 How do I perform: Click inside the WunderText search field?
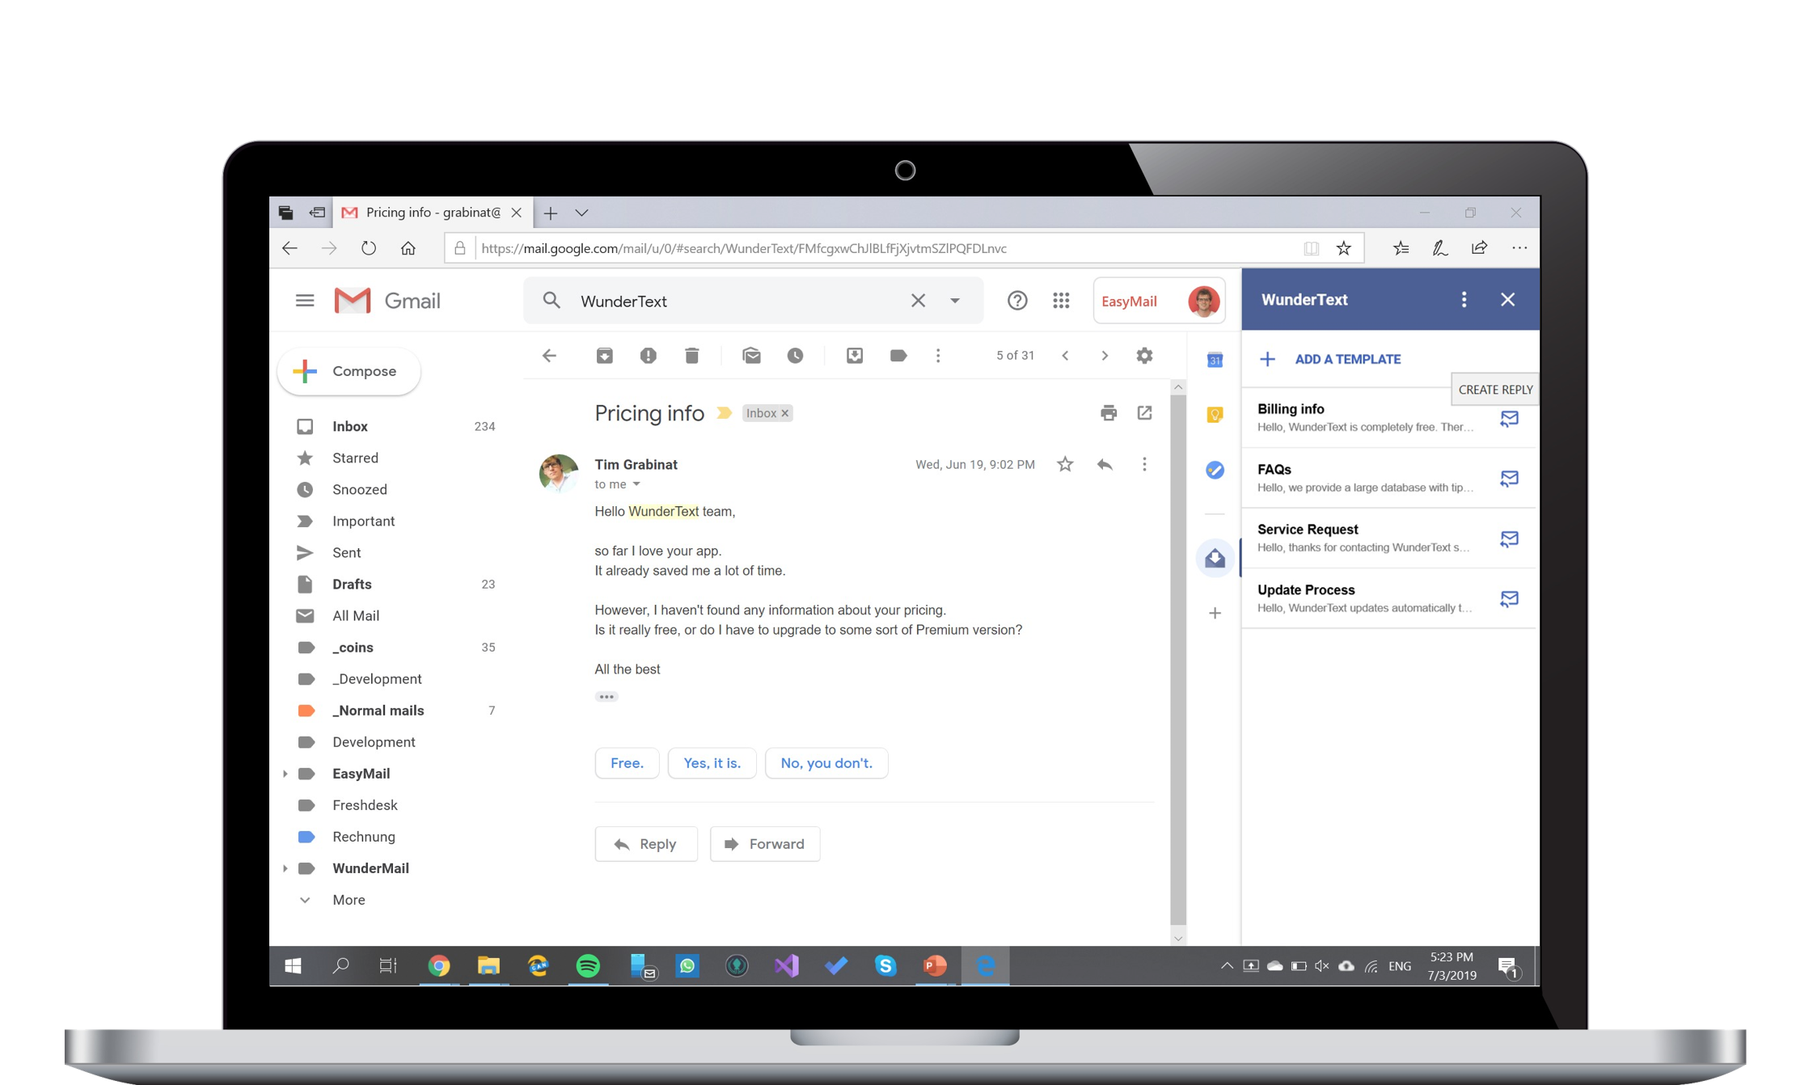click(728, 300)
